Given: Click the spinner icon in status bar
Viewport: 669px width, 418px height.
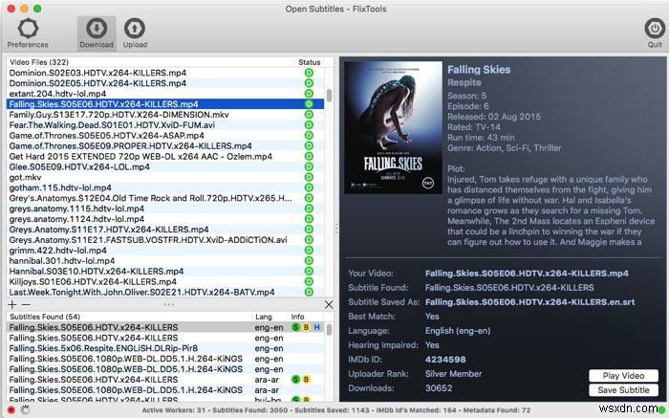Looking at the screenshot, I should click(x=25, y=410).
